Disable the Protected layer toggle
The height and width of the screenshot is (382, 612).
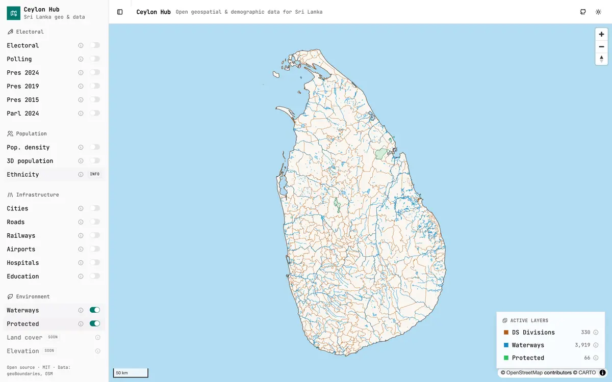(95, 323)
